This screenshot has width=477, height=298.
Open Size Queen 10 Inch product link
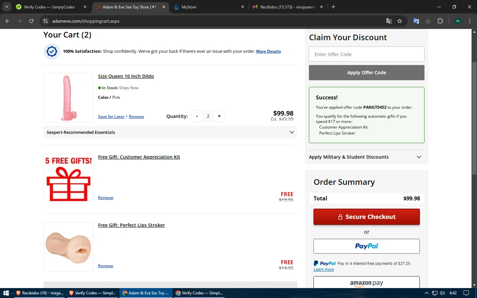[x=126, y=76]
